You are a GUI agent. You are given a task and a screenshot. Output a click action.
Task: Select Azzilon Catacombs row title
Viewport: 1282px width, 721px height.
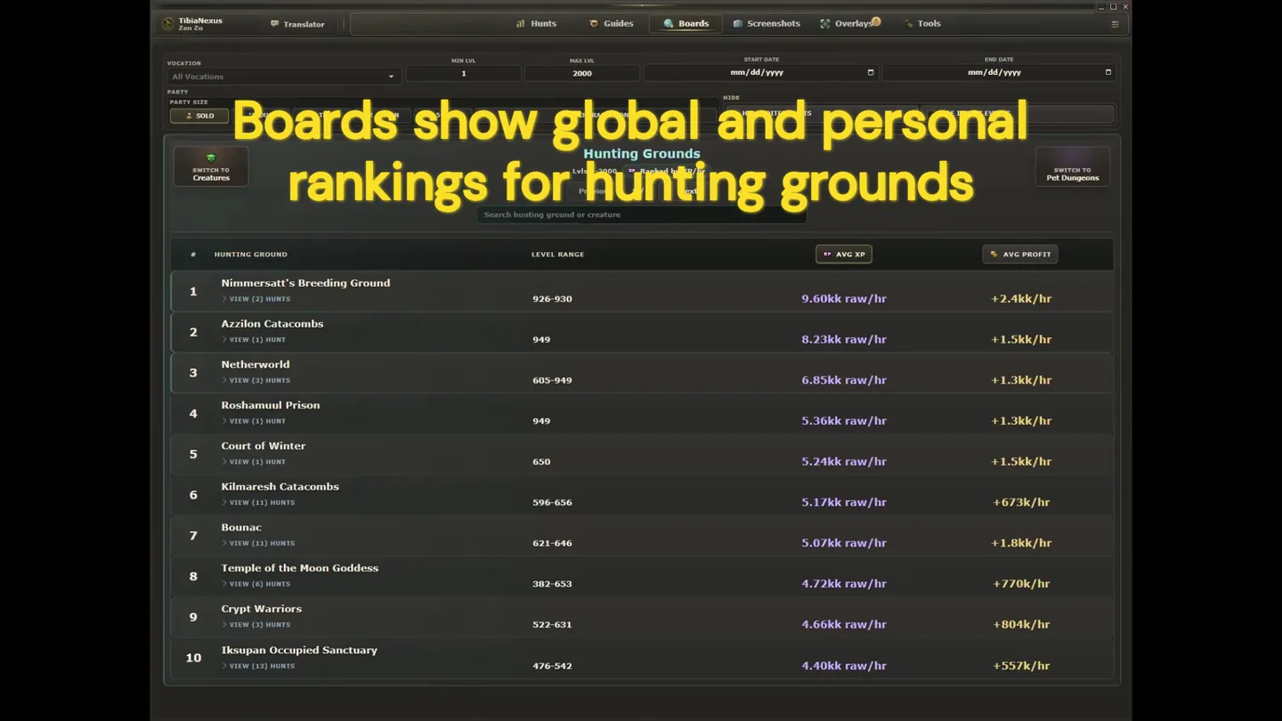coord(272,324)
